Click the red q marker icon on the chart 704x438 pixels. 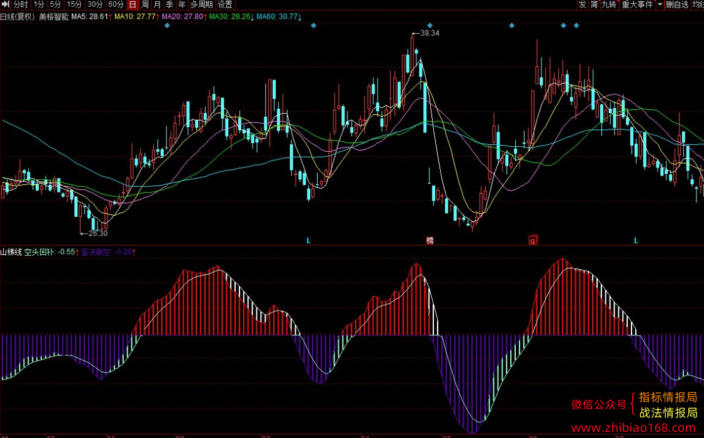tap(533, 240)
